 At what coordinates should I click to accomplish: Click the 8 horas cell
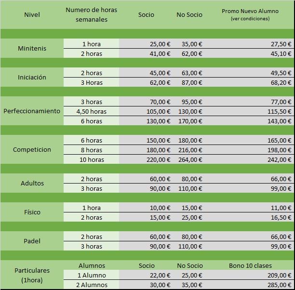(x=91, y=150)
